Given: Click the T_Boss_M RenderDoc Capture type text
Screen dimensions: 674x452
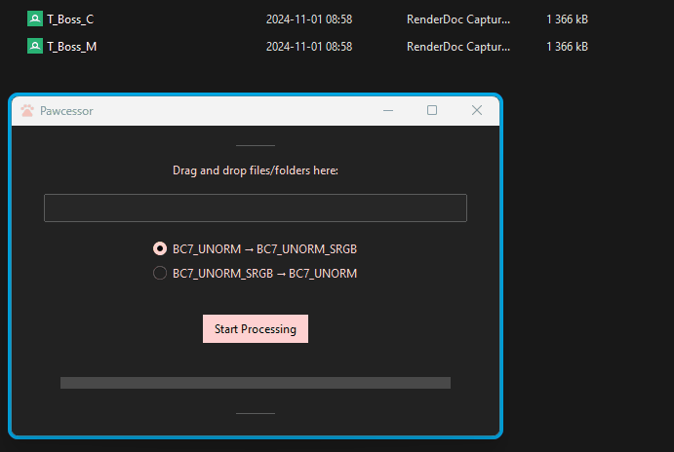Looking at the screenshot, I should coord(457,46).
